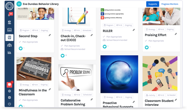Edit the Second Step card with pencil
This screenshot has height=110, width=187.
(x=50, y=35)
